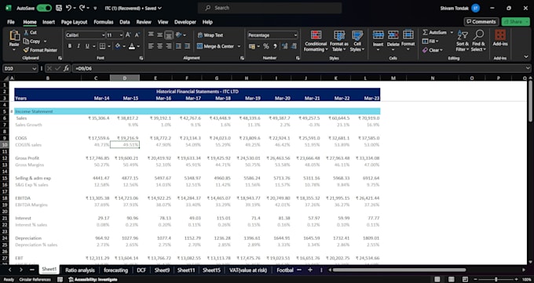Open Sort & Filter

pos(463,41)
